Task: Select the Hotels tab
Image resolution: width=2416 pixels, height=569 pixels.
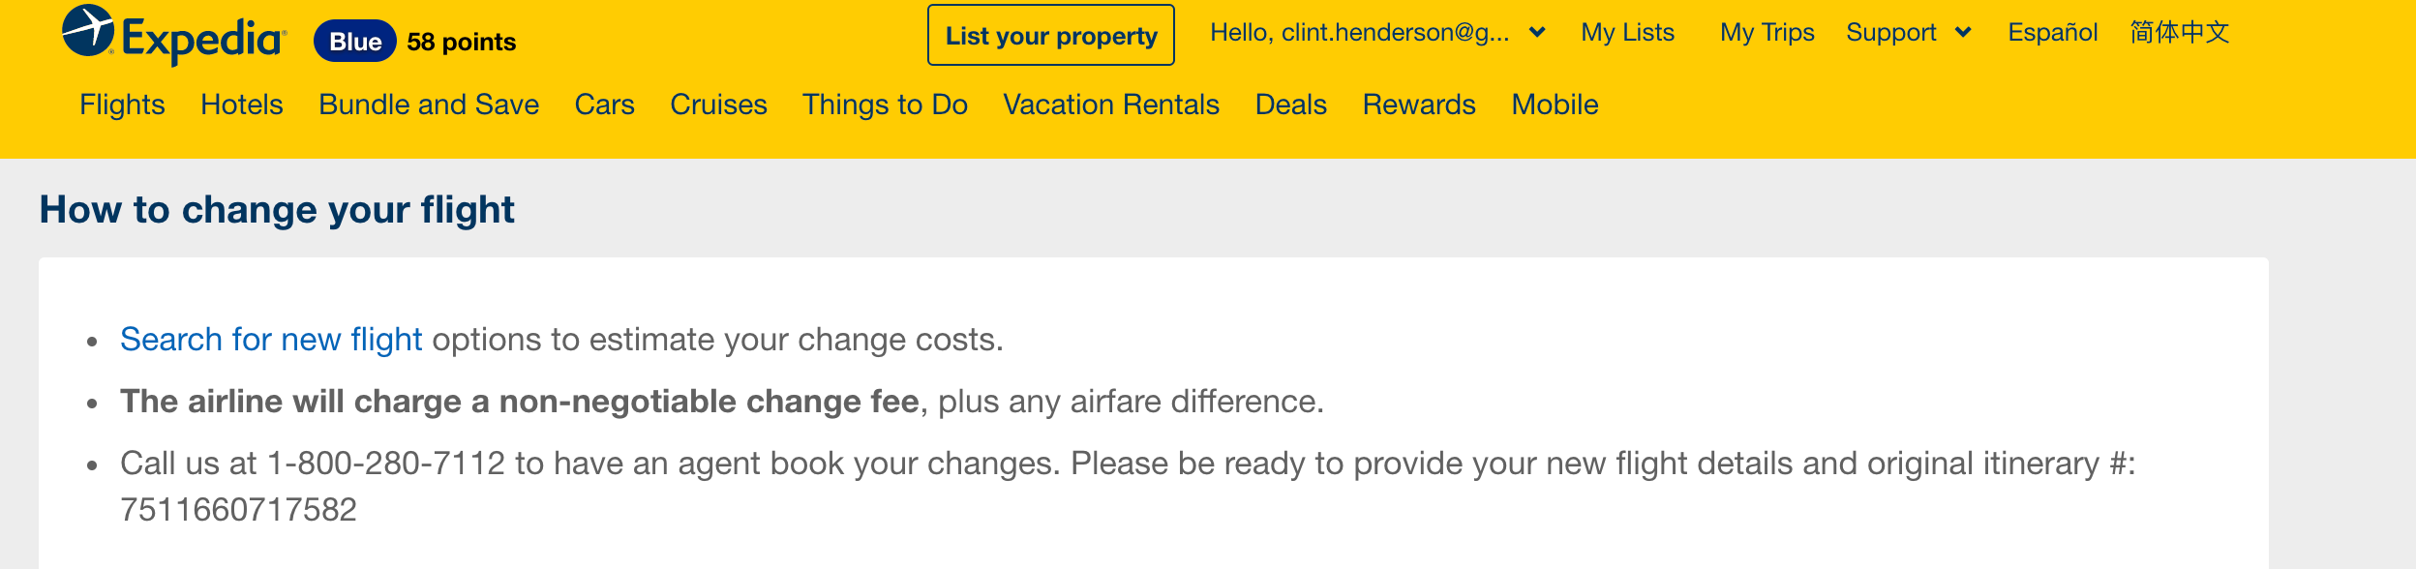Action: pyautogui.click(x=242, y=105)
